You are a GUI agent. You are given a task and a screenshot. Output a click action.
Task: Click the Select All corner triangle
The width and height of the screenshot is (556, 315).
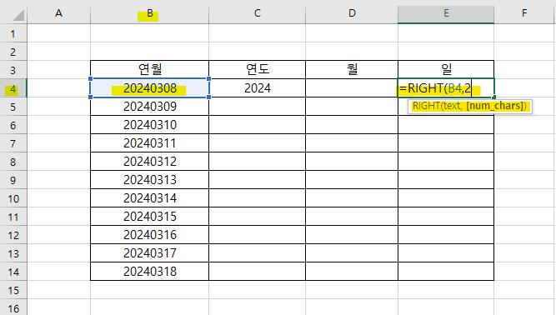(18, 15)
